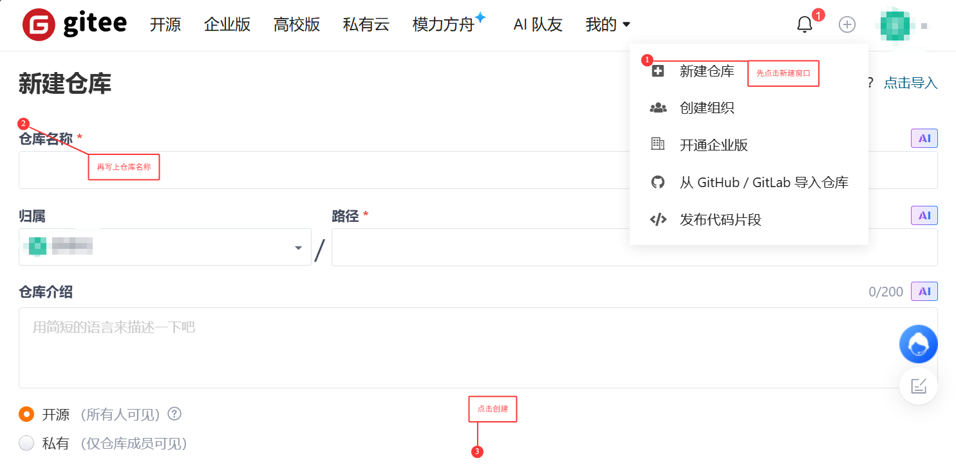Click the 归属 label

pos(32,215)
